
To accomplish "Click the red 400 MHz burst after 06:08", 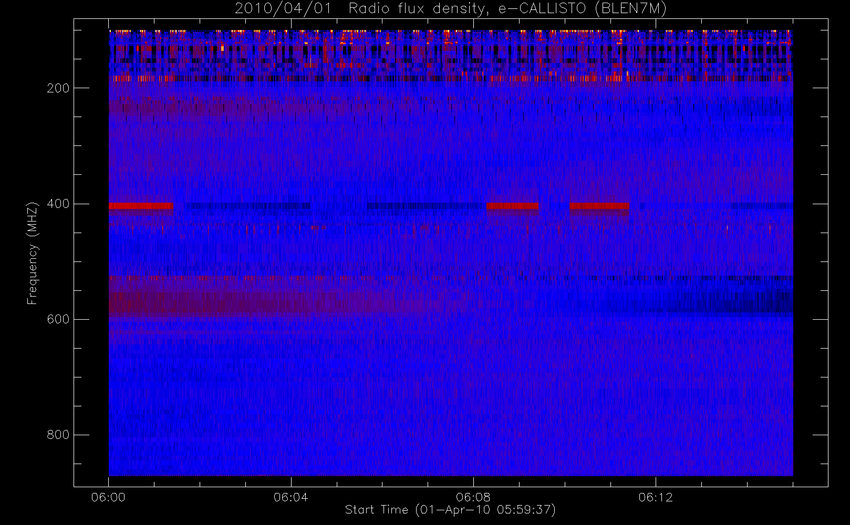I will point(512,206).
